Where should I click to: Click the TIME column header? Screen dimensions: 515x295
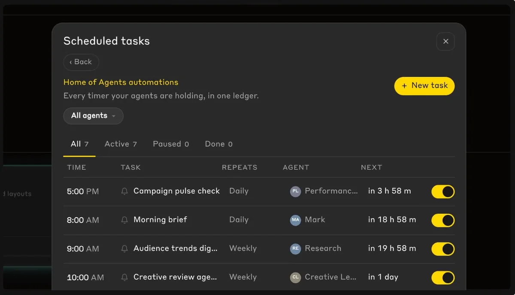click(76, 167)
